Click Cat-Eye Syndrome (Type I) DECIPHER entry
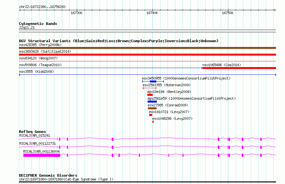This screenshot has width=285, height=184. [66, 179]
